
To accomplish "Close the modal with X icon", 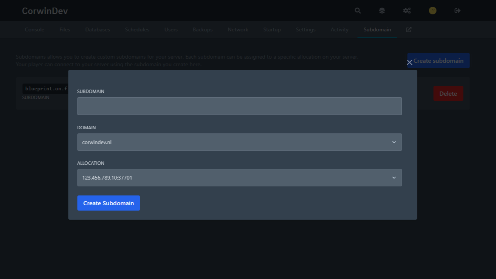I will pos(409,62).
